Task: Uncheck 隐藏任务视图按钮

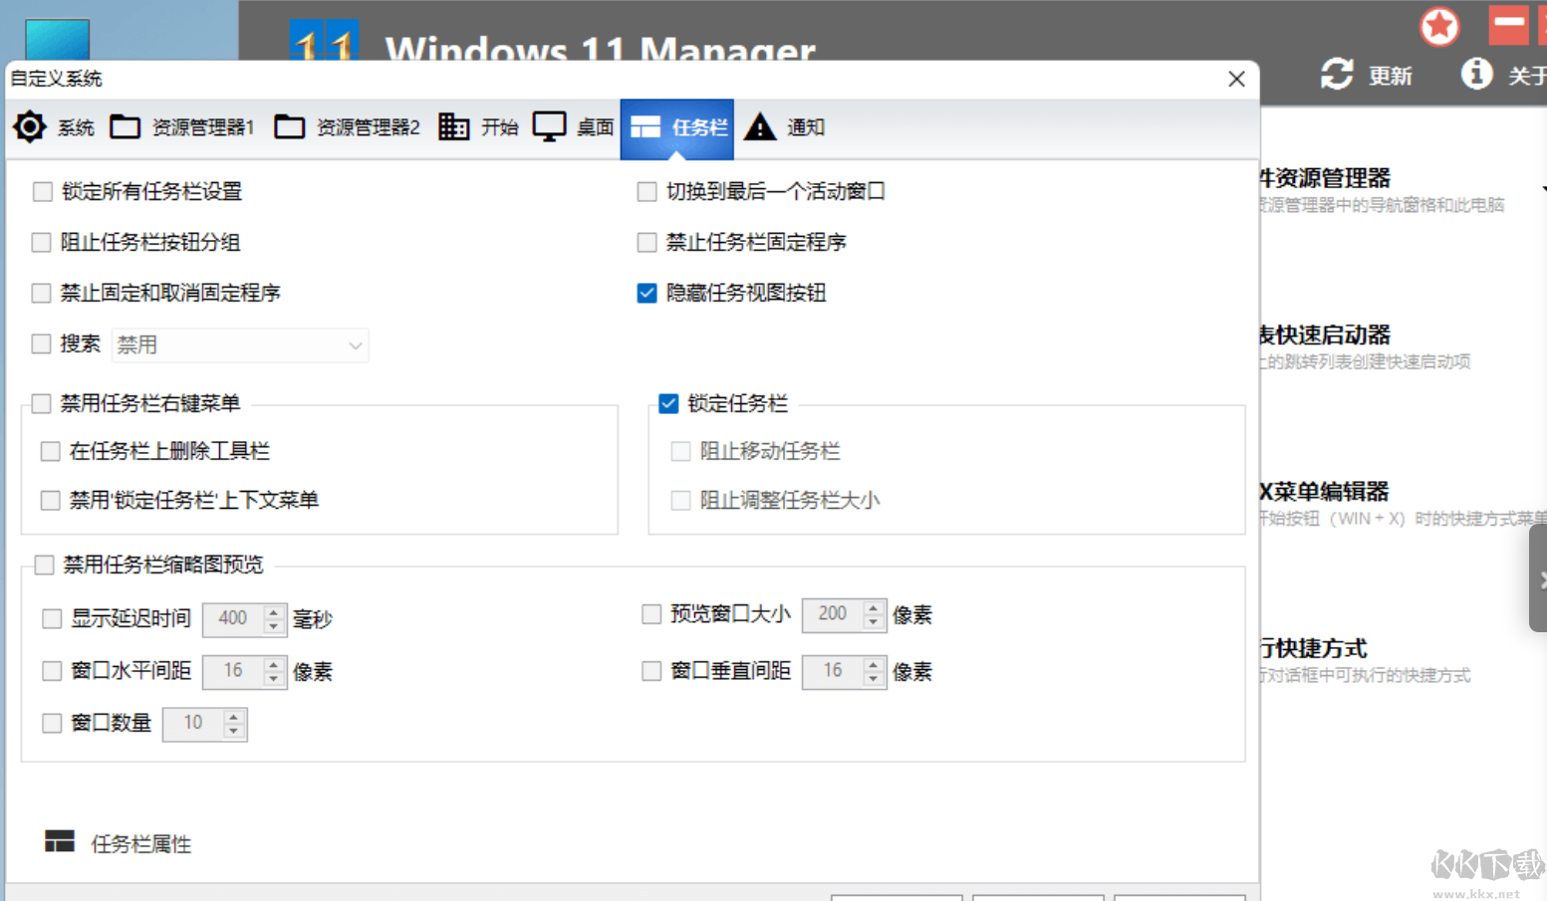Action: coord(646,293)
